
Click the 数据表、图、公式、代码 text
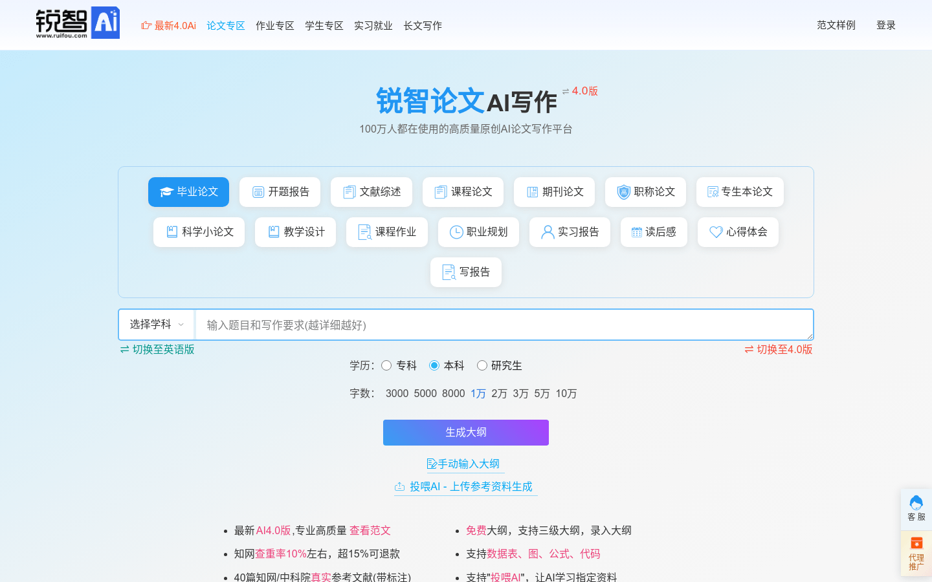(x=544, y=554)
